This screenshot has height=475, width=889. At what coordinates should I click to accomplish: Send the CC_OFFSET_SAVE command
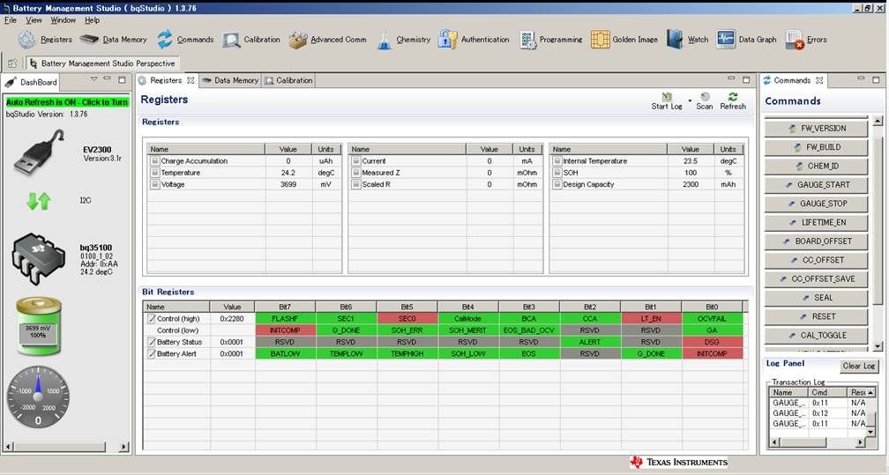point(816,278)
